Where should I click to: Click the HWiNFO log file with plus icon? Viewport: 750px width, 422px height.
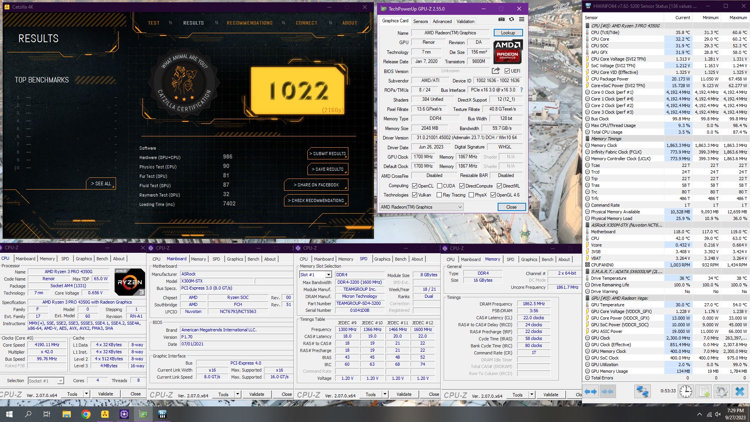coord(704,392)
